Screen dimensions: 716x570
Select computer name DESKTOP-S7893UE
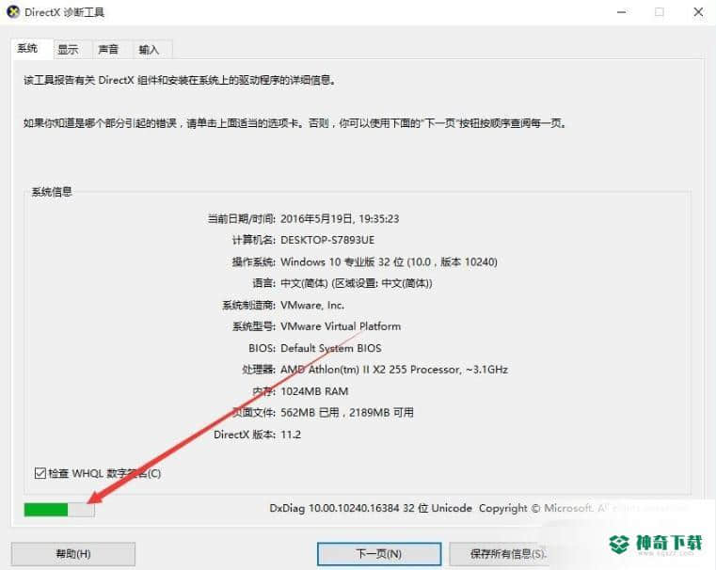327,240
